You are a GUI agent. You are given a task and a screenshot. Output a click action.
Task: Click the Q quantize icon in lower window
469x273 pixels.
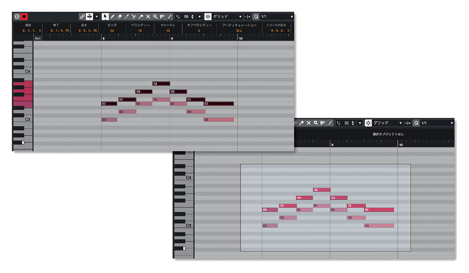(x=417, y=123)
